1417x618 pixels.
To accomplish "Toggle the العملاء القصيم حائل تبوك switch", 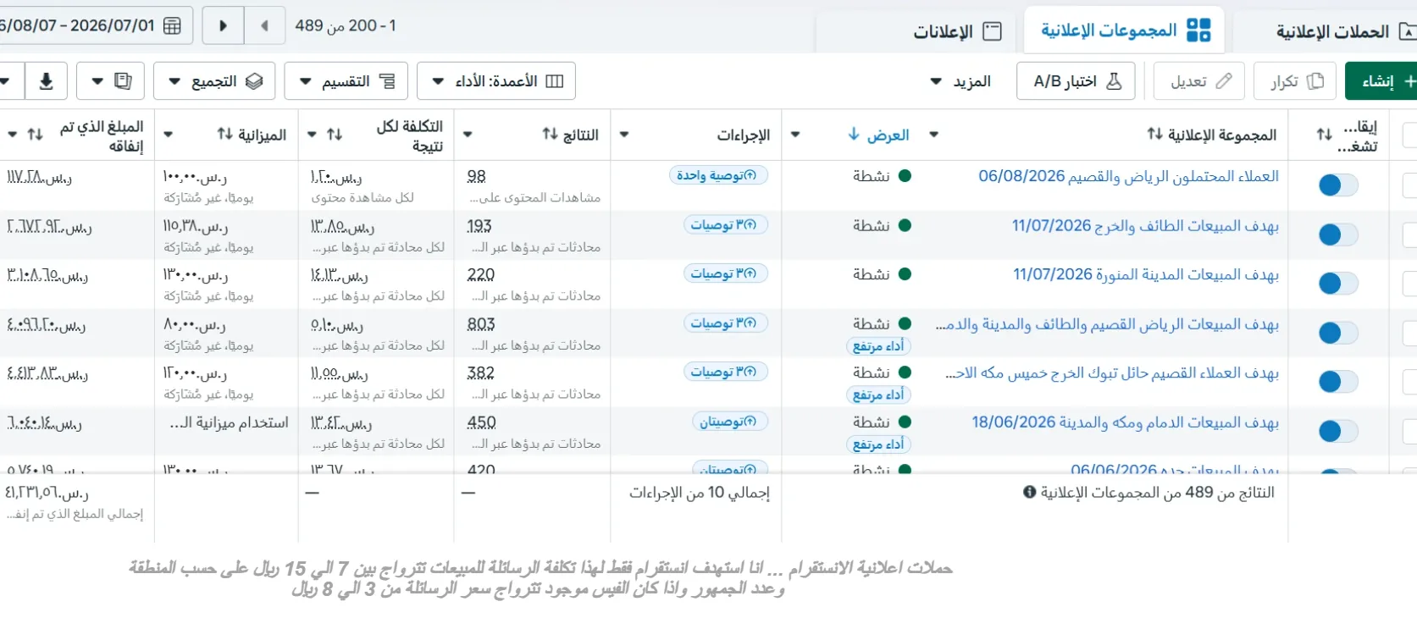I will click(1338, 382).
